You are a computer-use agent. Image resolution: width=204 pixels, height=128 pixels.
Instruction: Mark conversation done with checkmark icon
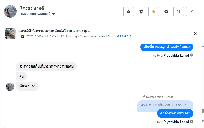pyautogui.click(x=191, y=11)
